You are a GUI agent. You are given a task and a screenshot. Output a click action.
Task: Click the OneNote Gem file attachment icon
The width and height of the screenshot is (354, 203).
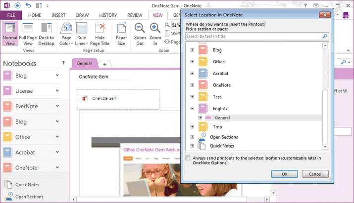(85, 98)
